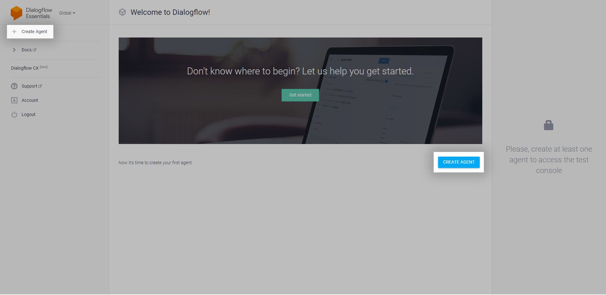Click the Account profile icon
Viewport: 606px width, 295px height.
[x=14, y=100]
